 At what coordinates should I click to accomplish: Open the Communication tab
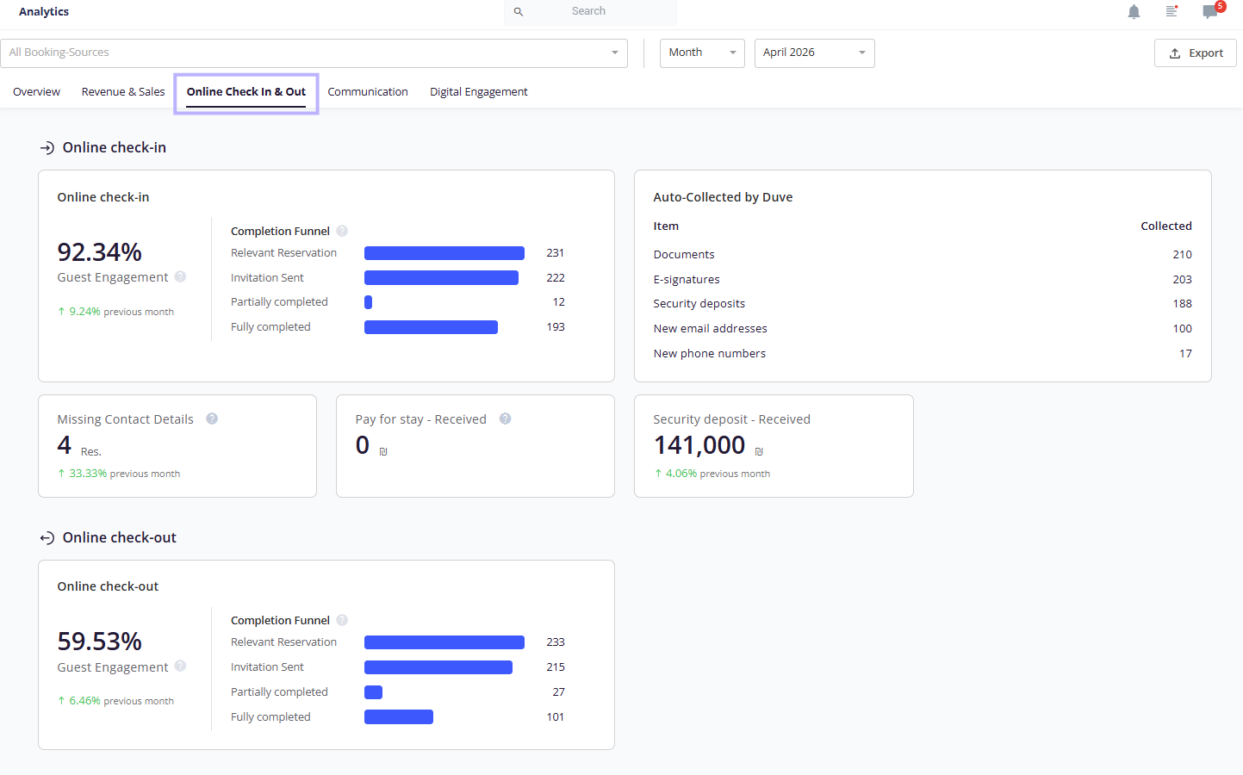368,92
